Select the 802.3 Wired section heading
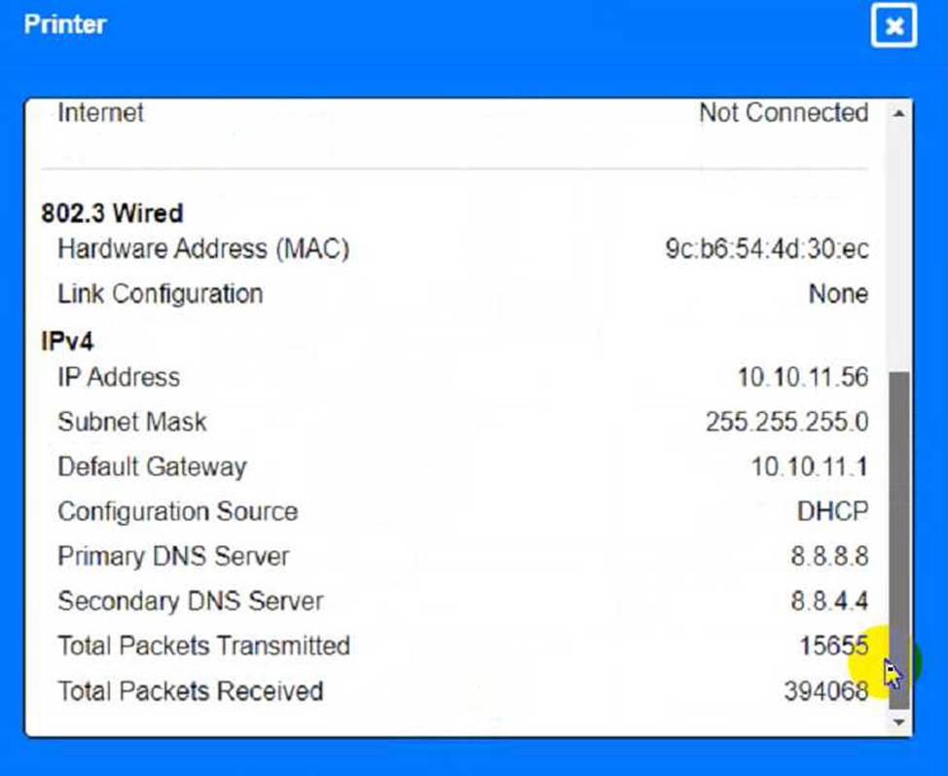Image resolution: width=948 pixels, height=776 pixels. pos(112,213)
